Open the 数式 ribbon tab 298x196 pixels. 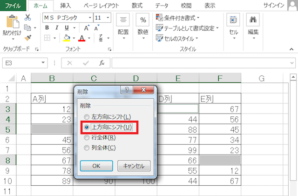pyautogui.click(x=137, y=6)
